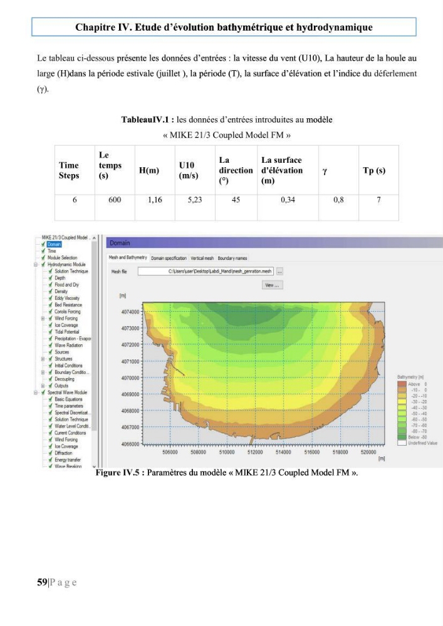Select the Diffraction tree item

(63, 453)
